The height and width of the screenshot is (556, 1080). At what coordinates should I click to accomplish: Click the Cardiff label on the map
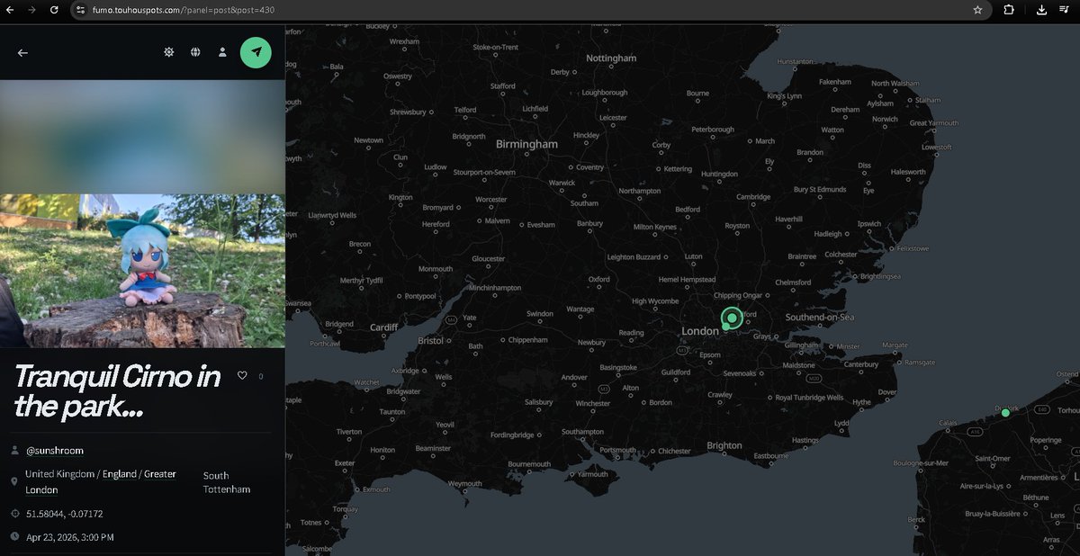click(383, 327)
